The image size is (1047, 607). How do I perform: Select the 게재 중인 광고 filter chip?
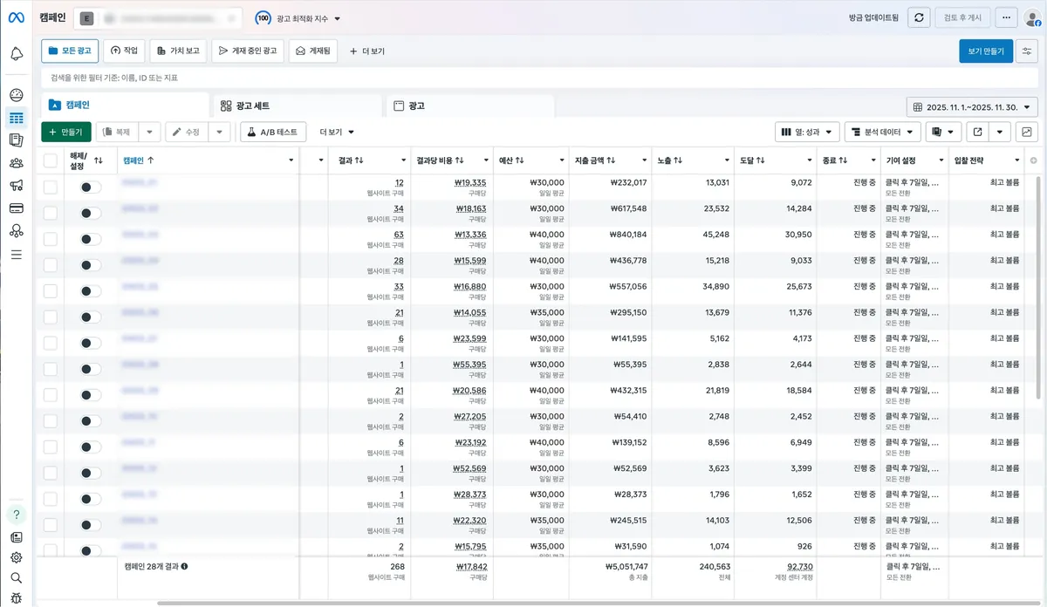point(248,51)
